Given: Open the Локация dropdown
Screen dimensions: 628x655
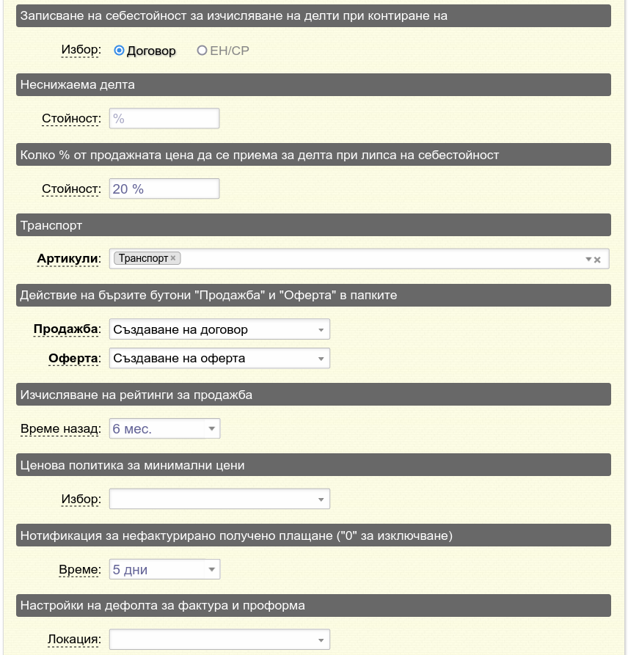Looking at the screenshot, I should [219, 640].
